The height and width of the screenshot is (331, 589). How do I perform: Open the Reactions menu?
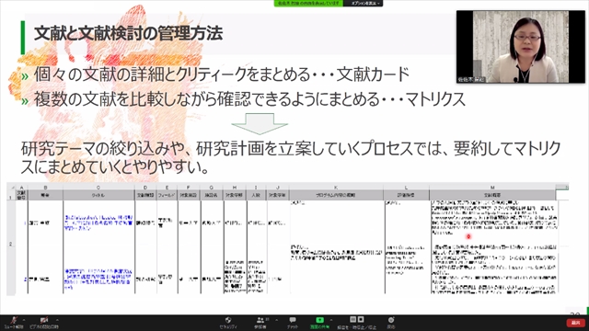tap(391, 323)
